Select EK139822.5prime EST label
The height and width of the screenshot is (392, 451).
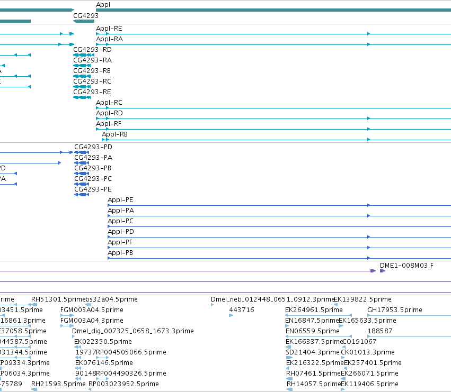362,299
